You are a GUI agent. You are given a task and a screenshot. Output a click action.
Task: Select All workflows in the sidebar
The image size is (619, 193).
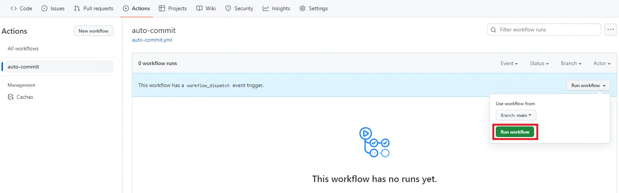(x=23, y=48)
